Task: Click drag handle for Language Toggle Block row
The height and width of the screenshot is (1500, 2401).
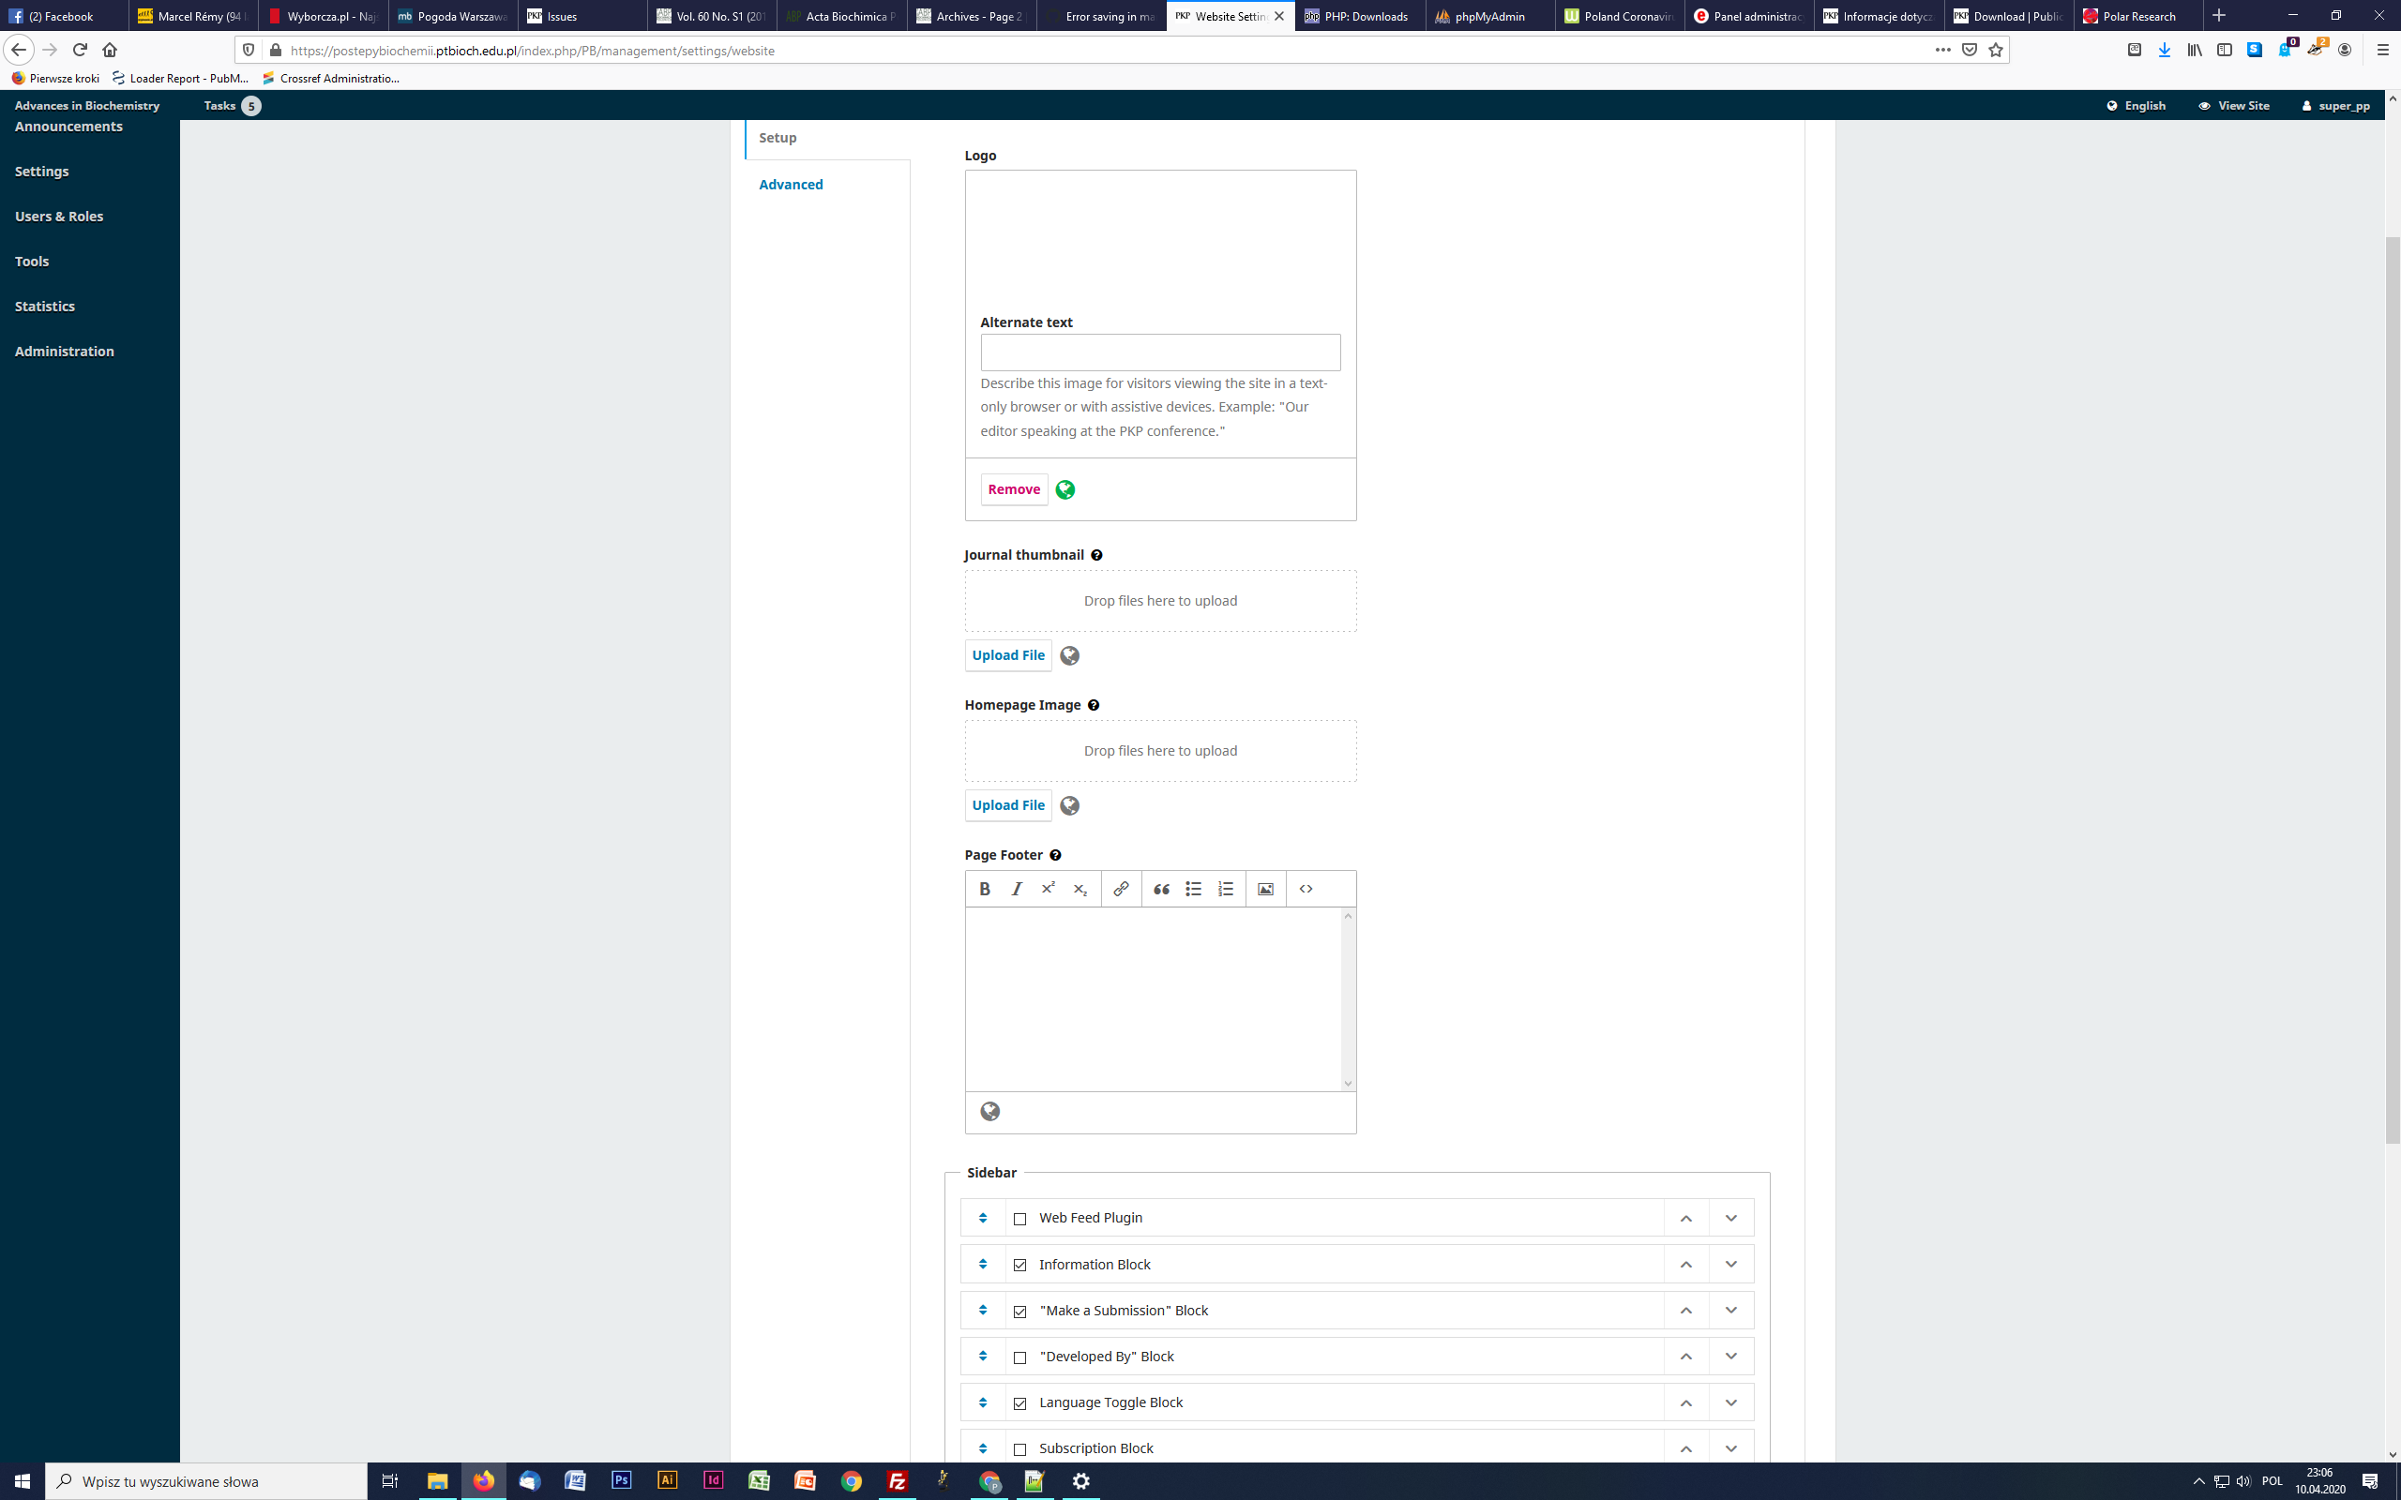Action: (x=983, y=1402)
